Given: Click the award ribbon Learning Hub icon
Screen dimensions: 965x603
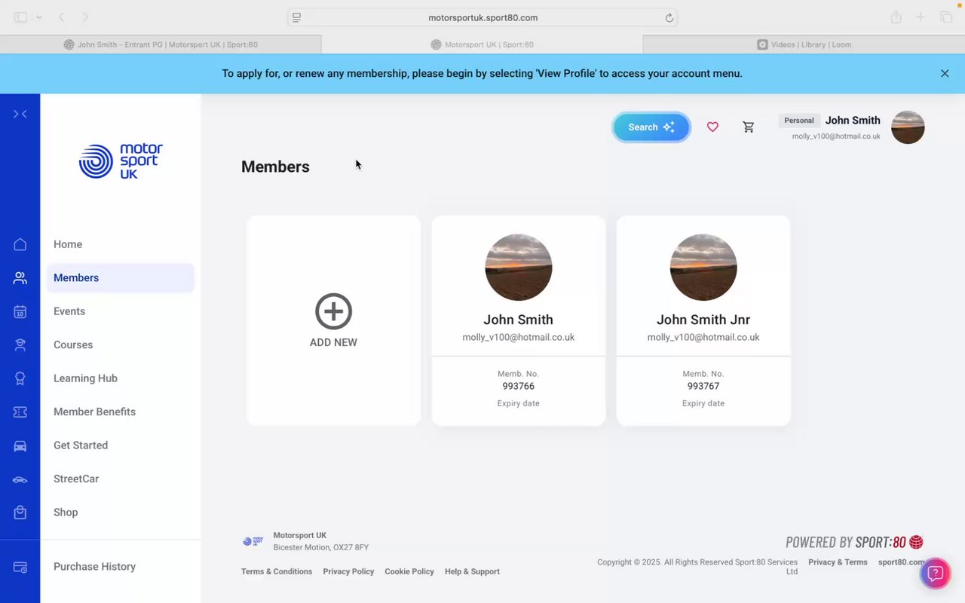Looking at the screenshot, I should 20,378.
